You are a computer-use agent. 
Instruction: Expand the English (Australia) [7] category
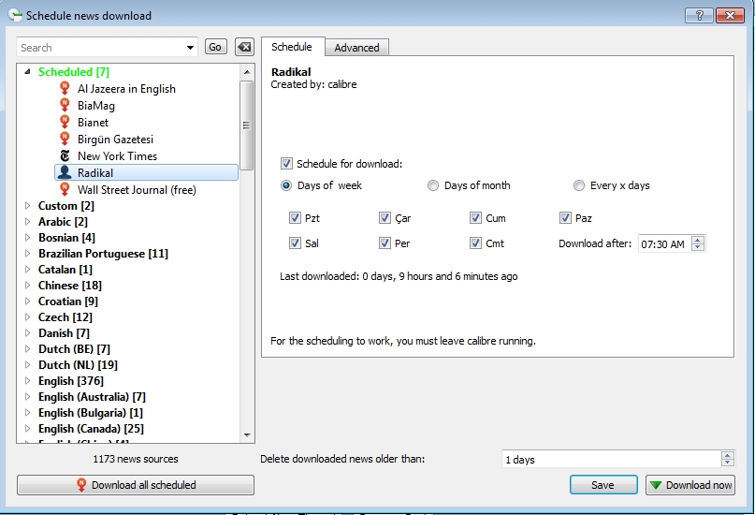point(27,396)
